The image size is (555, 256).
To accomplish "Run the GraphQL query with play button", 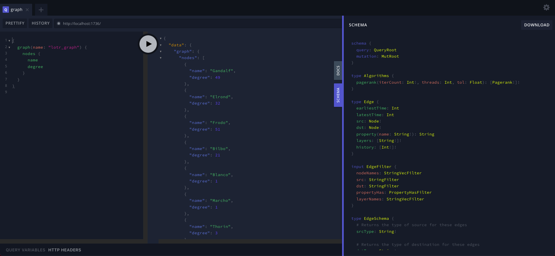I will pyautogui.click(x=148, y=44).
